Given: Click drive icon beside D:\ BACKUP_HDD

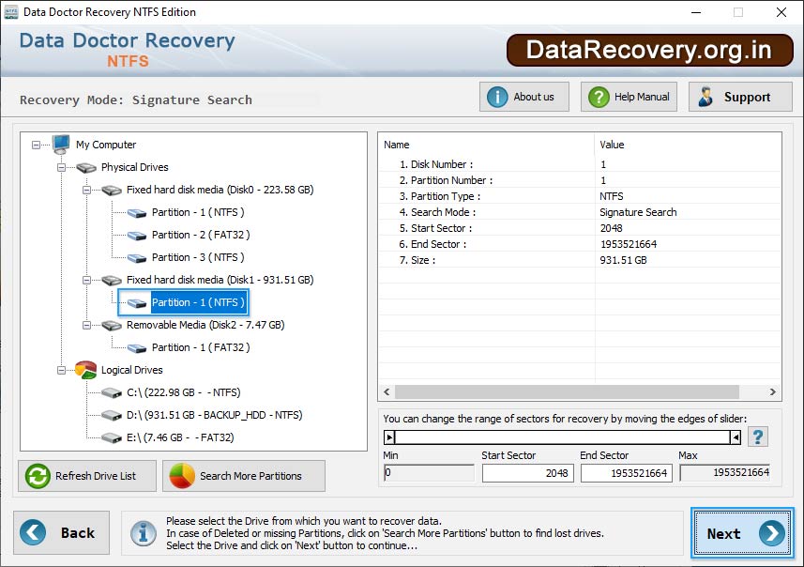Looking at the screenshot, I should [x=112, y=415].
